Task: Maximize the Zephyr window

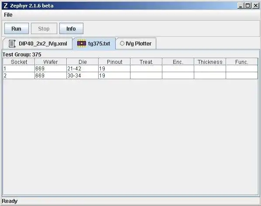Action: (x=247, y=6)
